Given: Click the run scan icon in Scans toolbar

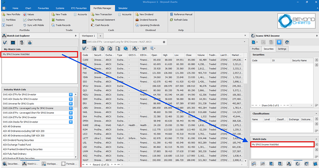Looking at the screenshot, I should (287, 42).
